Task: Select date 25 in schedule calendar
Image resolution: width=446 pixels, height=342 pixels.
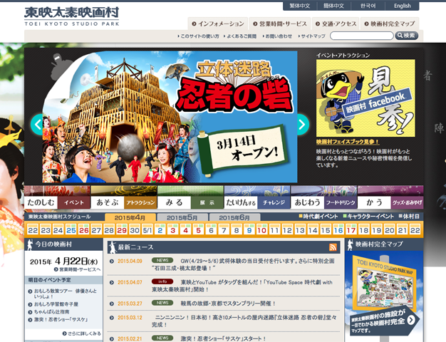Action: [71, 229]
